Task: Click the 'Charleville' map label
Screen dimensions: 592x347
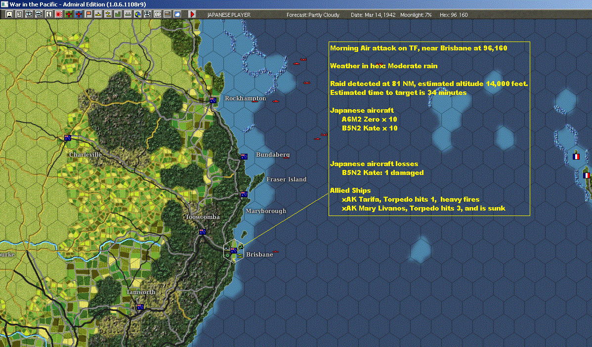Action: click(85, 154)
